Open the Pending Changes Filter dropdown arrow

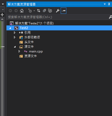[x=34, y=11]
